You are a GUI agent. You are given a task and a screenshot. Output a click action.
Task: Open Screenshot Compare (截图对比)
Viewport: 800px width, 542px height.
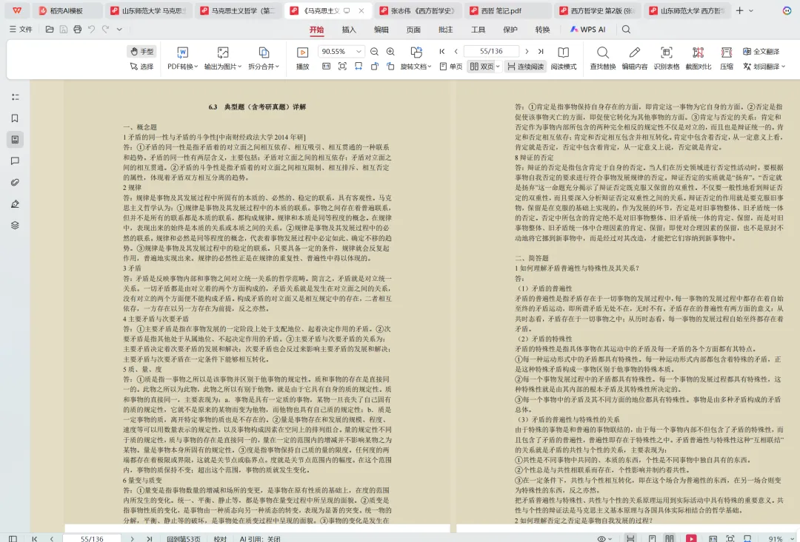point(698,58)
